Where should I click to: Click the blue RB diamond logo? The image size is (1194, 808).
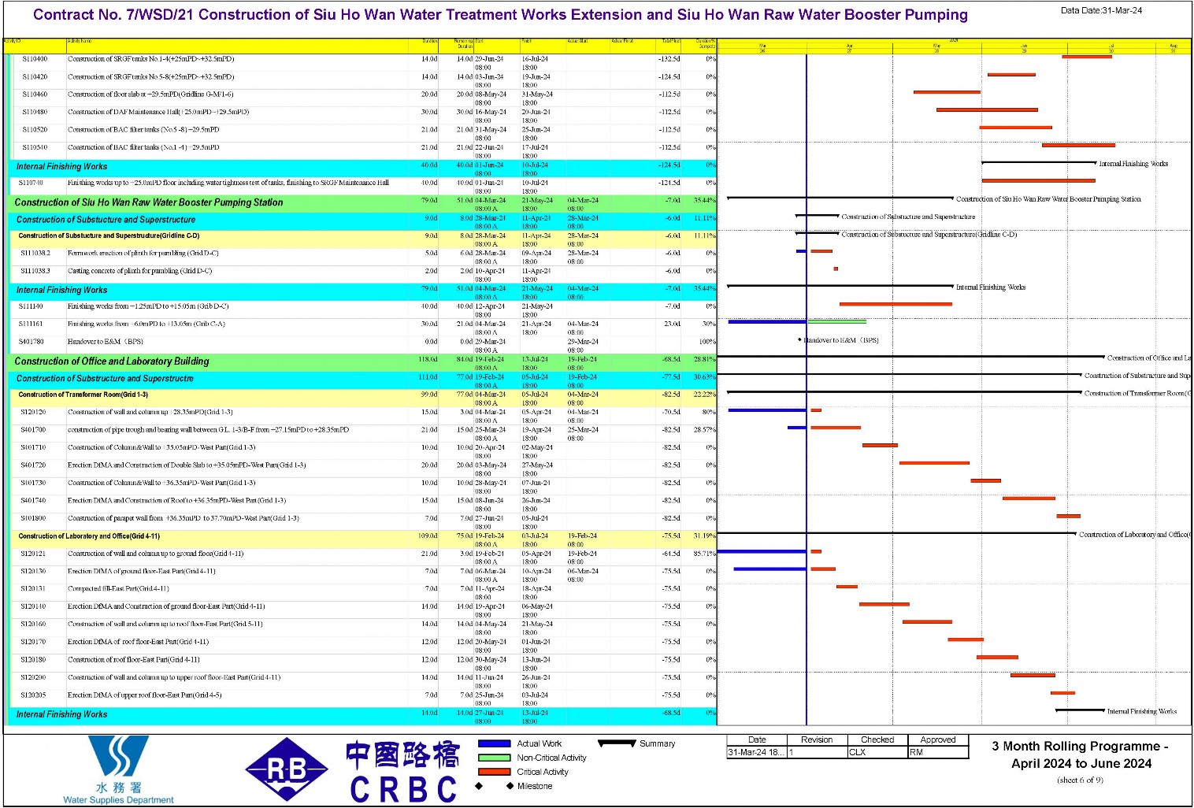[x=287, y=770]
